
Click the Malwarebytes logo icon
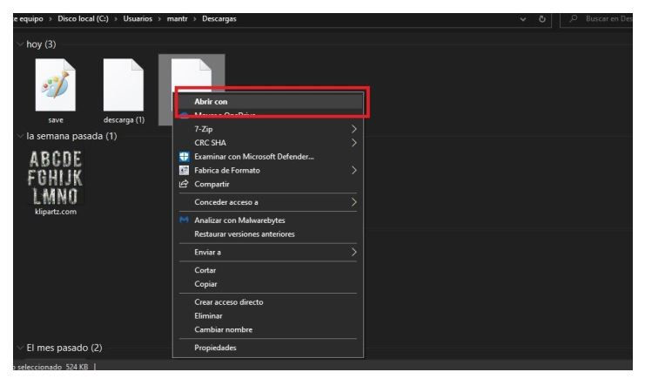184,220
